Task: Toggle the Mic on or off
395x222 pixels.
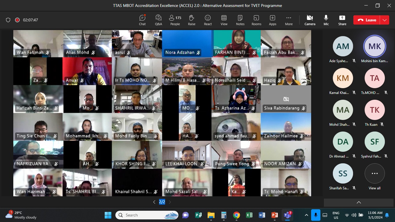Action: [326, 20]
